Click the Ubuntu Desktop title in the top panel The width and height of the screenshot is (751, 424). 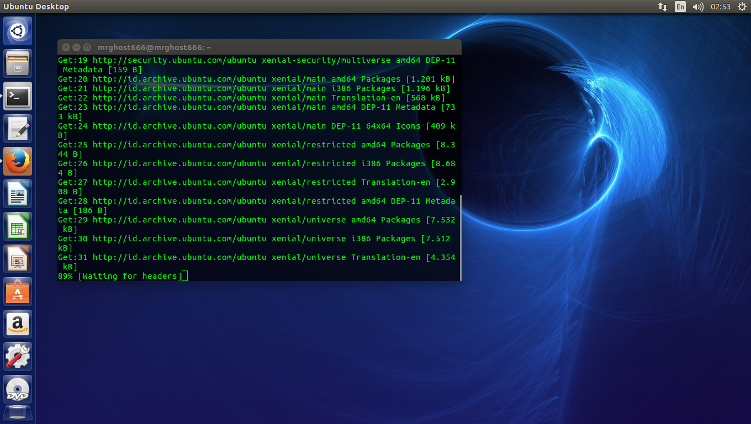pos(36,7)
